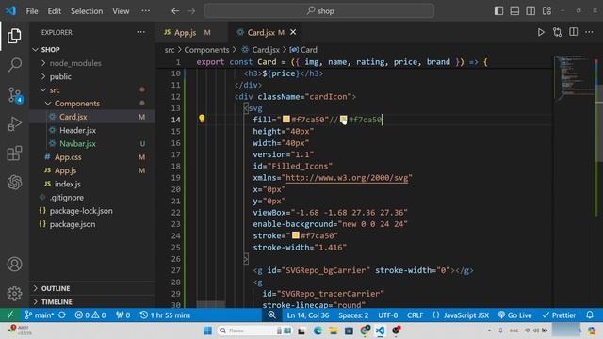The width and height of the screenshot is (603, 339).
Task: Click the synchronize changes icon
Action: point(62,315)
